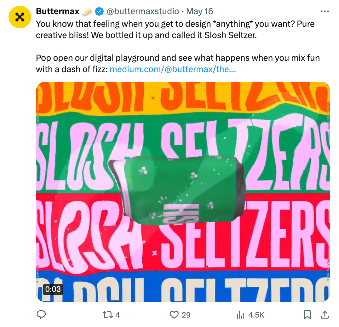Click the 0:03 video duration badge
This screenshot has width=339, height=327.
pyautogui.click(x=53, y=289)
